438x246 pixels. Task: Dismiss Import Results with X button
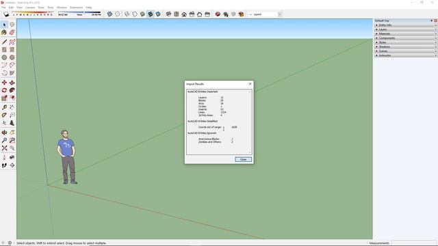pos(250,84)
